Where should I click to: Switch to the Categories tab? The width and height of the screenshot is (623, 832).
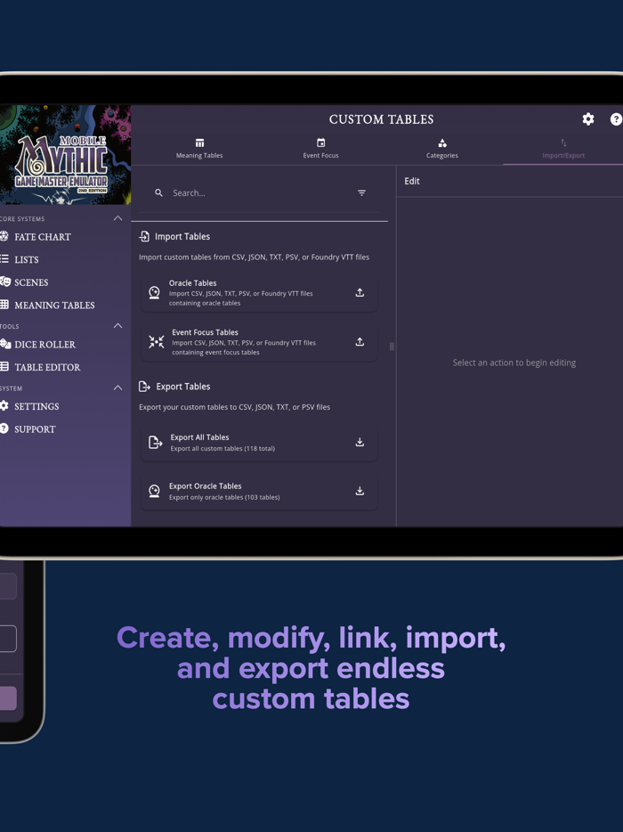[x=442, y=149]
